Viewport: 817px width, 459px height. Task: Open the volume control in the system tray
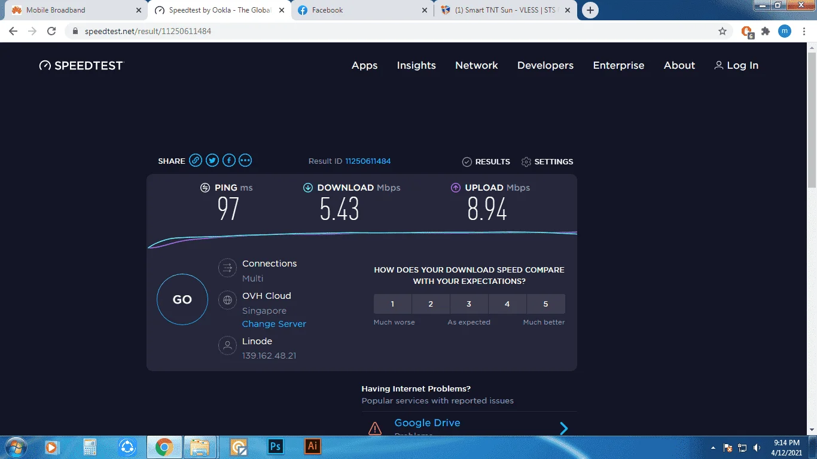(x=757, y=448)
